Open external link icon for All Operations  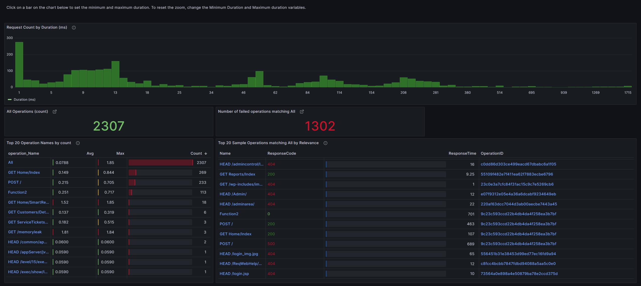tap(55, 111)
